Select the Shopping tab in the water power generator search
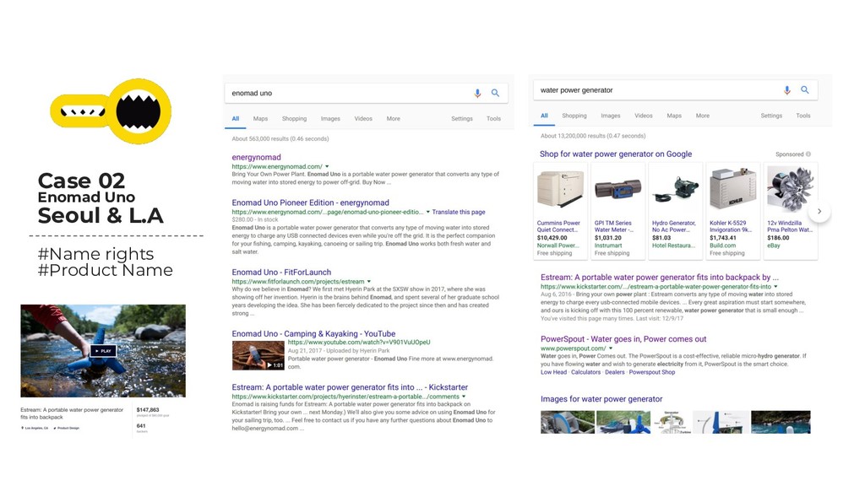 tap(574, 116)
